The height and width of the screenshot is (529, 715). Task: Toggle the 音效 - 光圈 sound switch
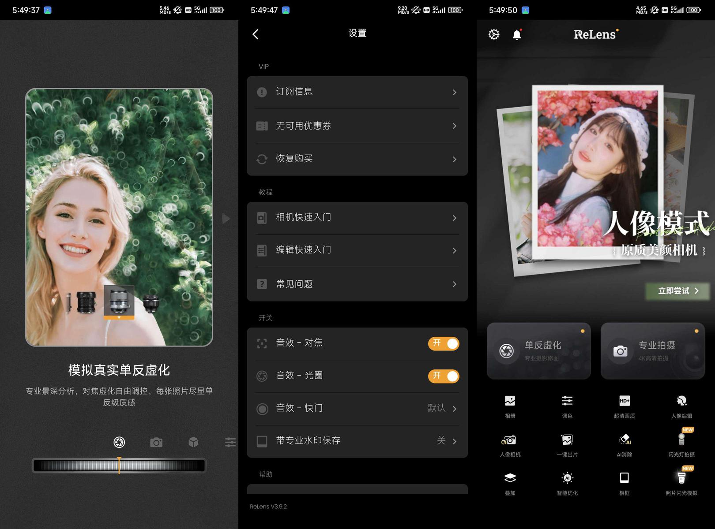[443, 376]
